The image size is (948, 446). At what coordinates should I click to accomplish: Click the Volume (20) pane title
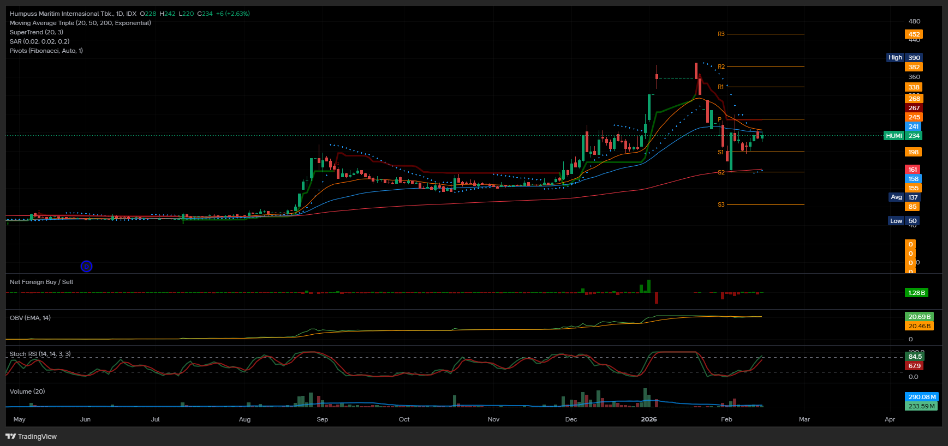tap(27, 391)
